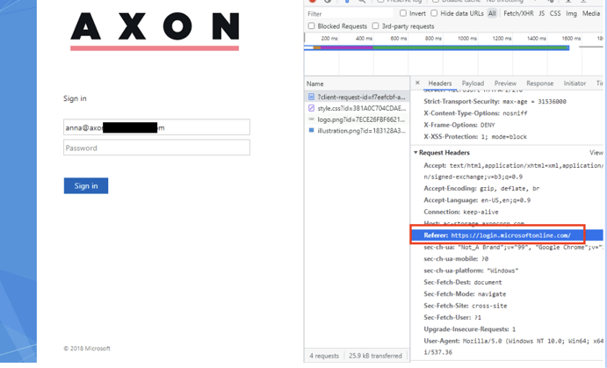The image size is (607, 368).
Task: Open the Response tab
Action: point(539,83)
